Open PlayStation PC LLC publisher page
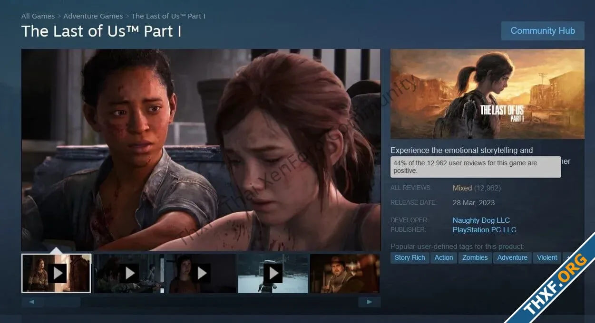 tap(484, 230)
